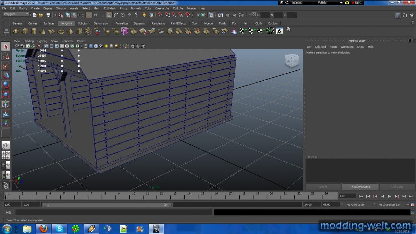Open the Create UVs menu
Viewport: 416px width, 234px height.
point(162,8)
